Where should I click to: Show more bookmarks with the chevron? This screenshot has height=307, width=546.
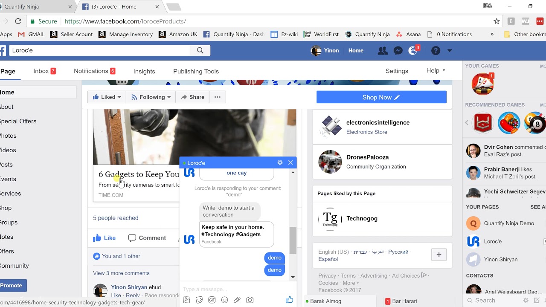click(492, 34)
